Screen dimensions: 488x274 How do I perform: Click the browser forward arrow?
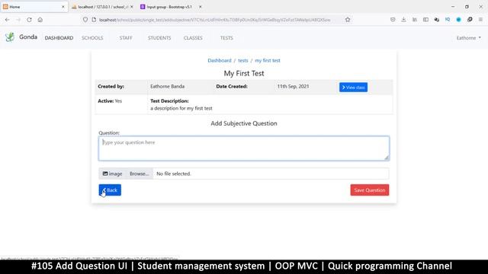18,20
